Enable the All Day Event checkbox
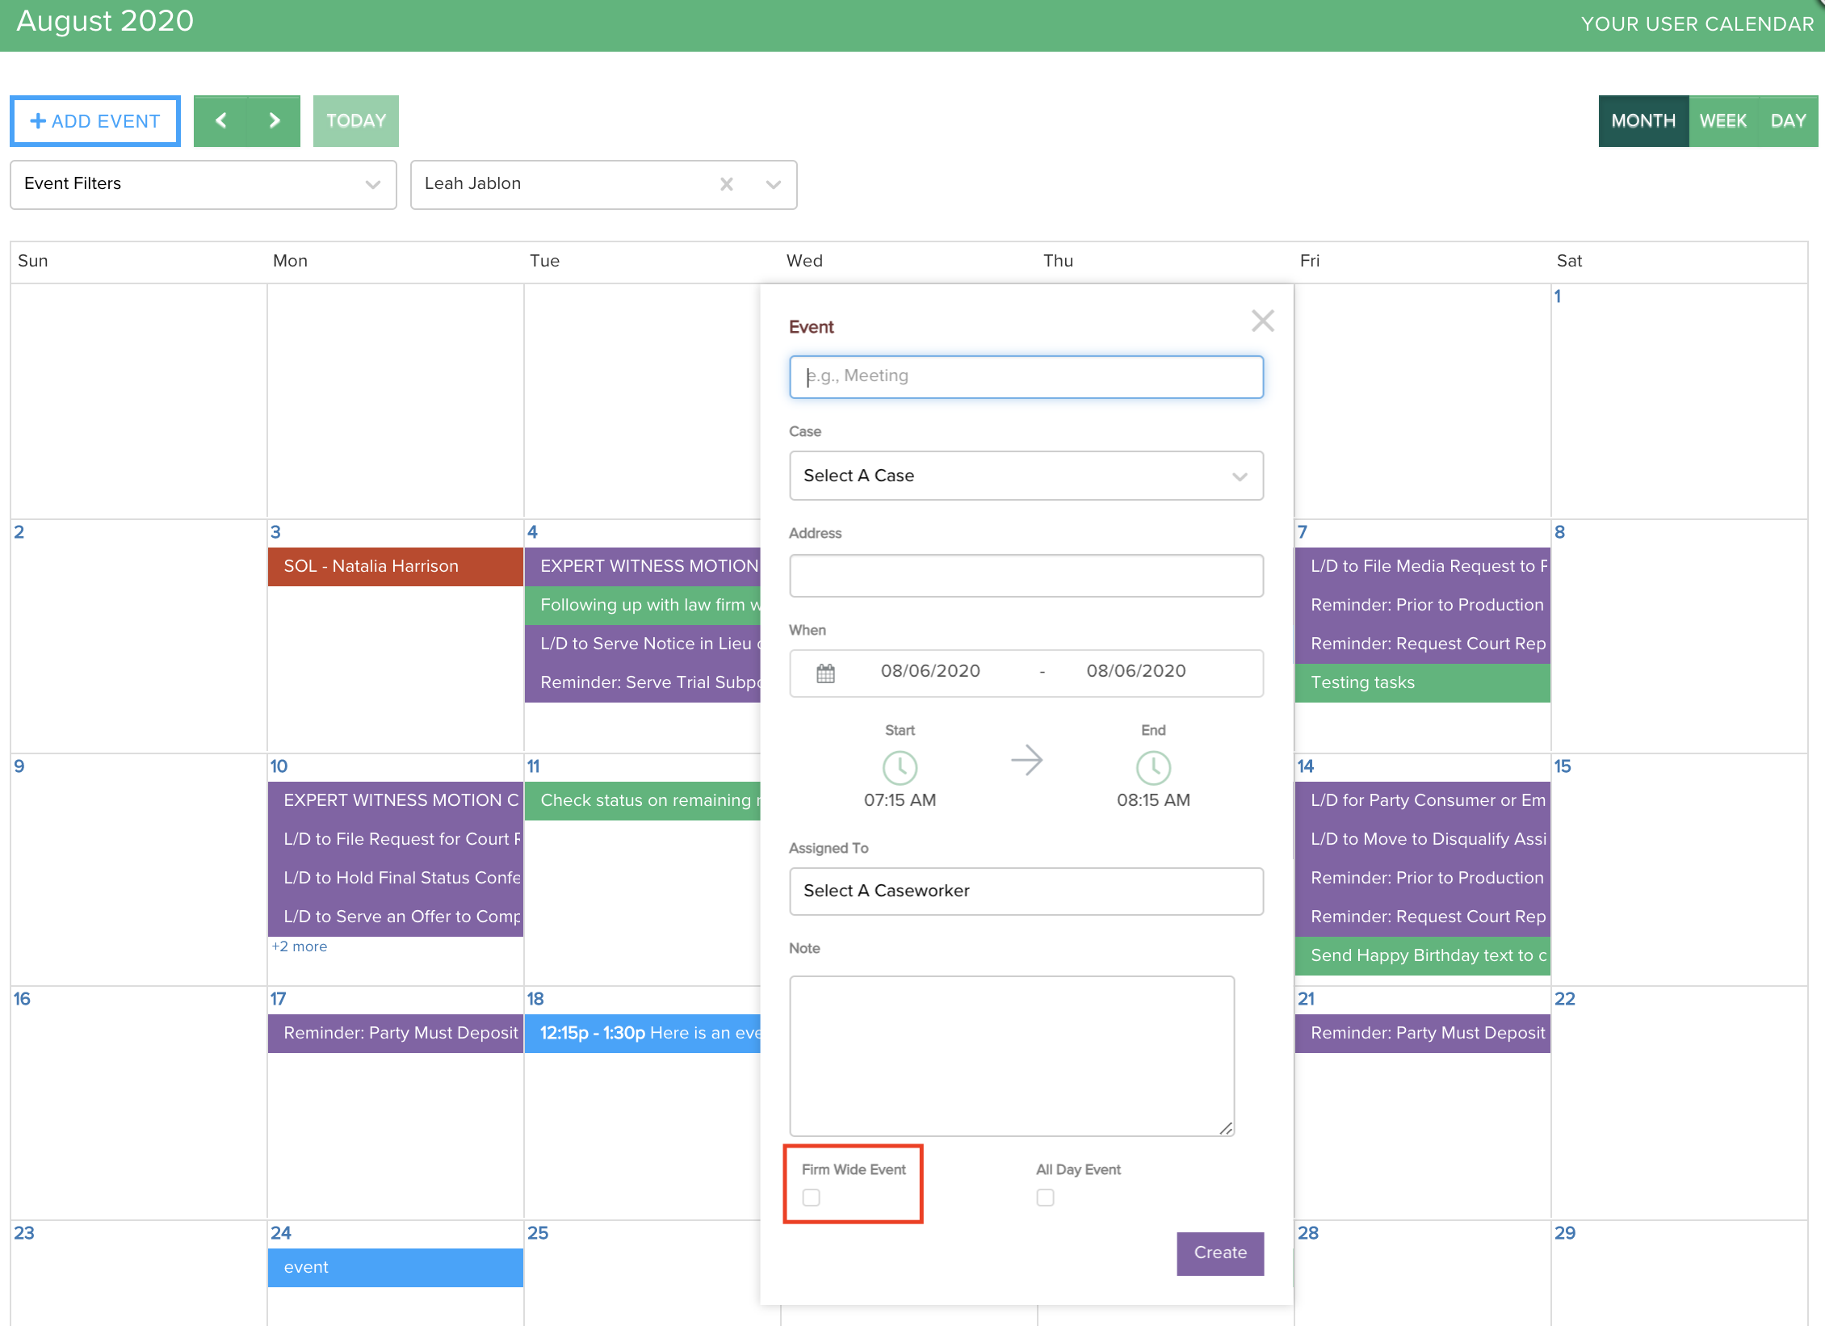The image size is (1825, 1326). [1045, 1198]
